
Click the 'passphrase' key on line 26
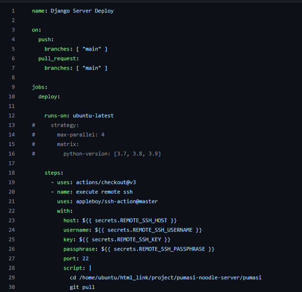click(79, 249)
